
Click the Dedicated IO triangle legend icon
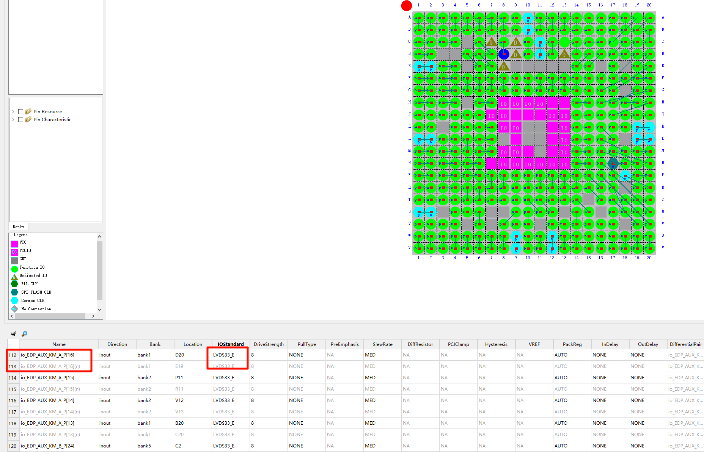point(14,277)
